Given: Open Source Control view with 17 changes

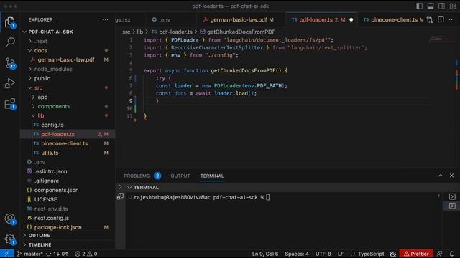Looking at the screenshot, I should coord(10,63).
